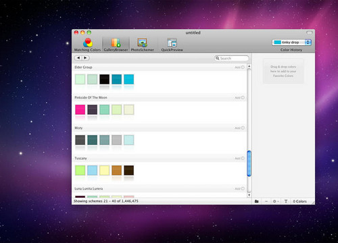Pick the hot pink swatch in Pinkside
Screen dimensions: 338x243
click(80, 110)
